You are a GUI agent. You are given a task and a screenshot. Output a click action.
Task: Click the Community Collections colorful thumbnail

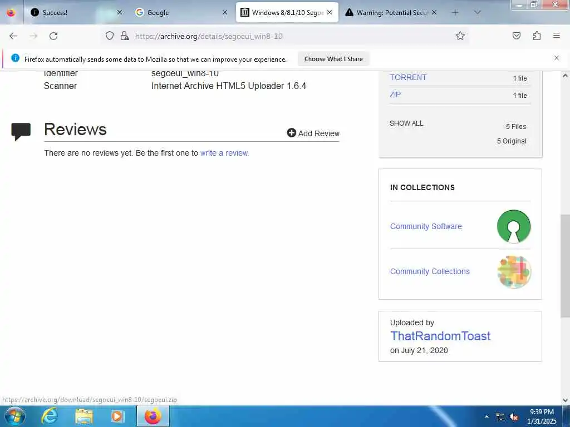514,272
